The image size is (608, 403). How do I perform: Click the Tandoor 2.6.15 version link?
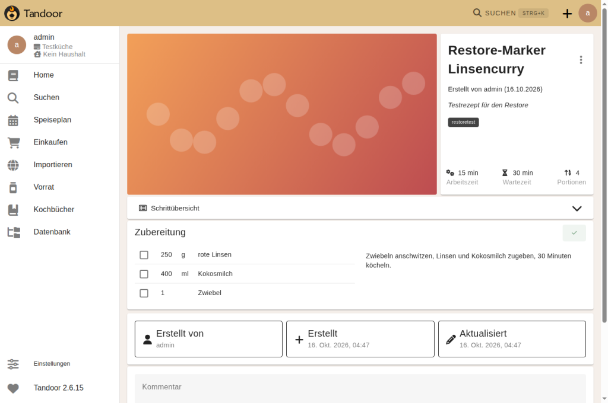(x=60, y=388)
